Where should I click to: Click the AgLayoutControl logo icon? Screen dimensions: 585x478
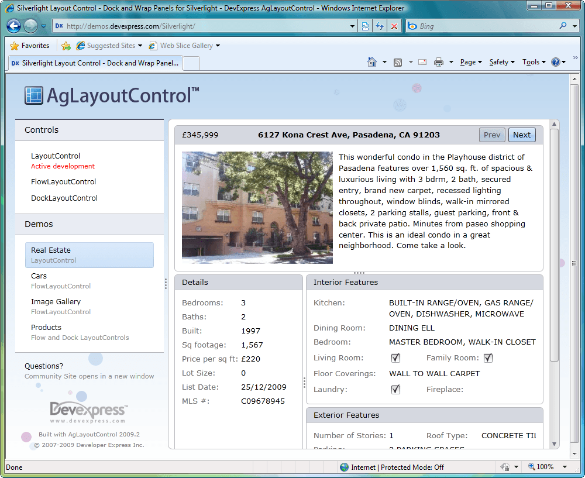coord(33,95)
